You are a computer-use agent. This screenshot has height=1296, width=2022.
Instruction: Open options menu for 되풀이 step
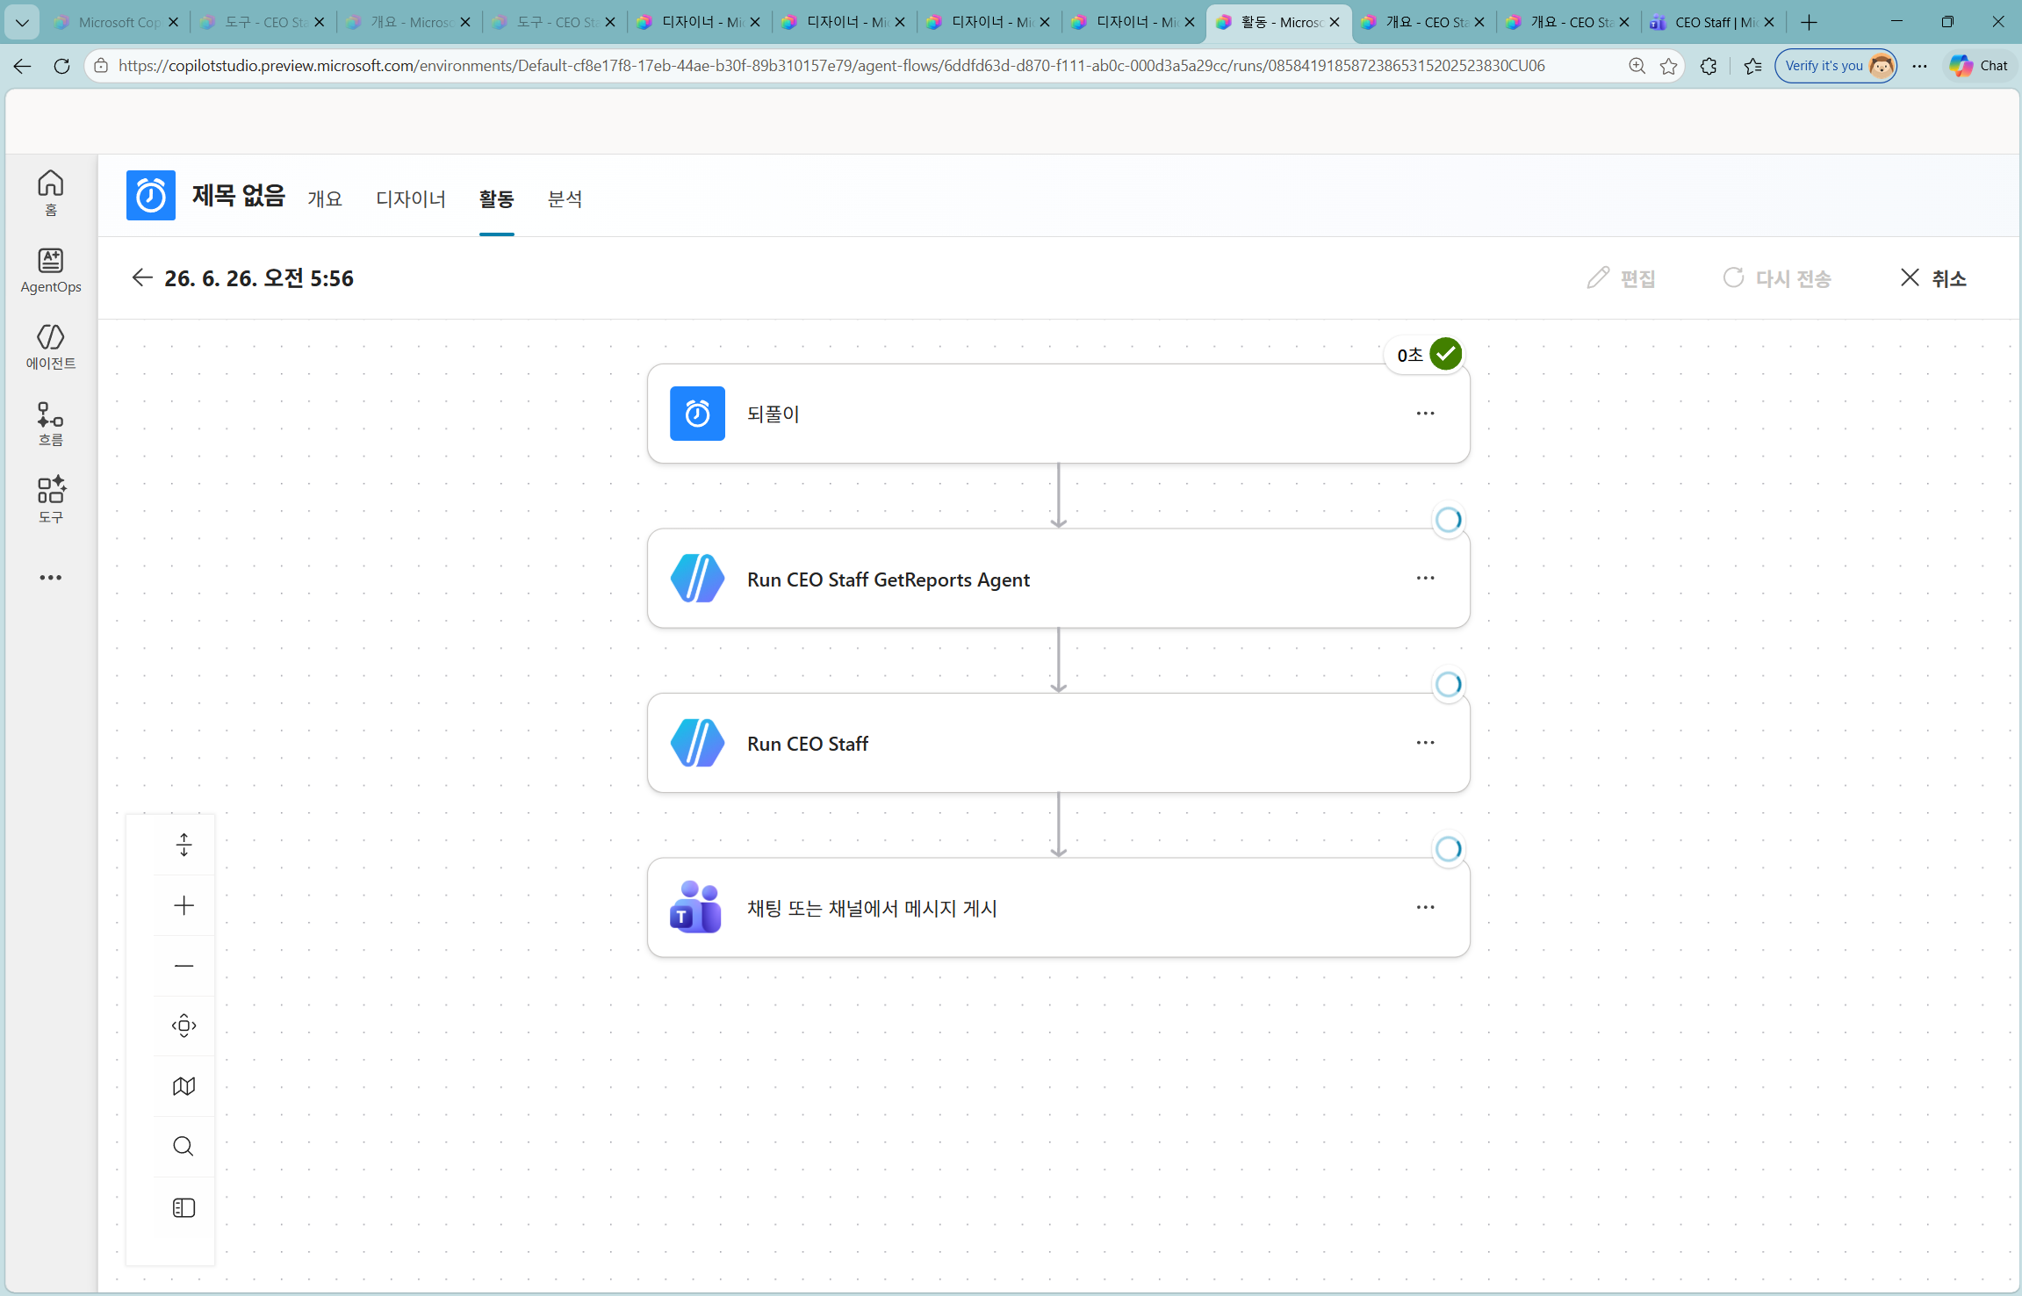1425,414
